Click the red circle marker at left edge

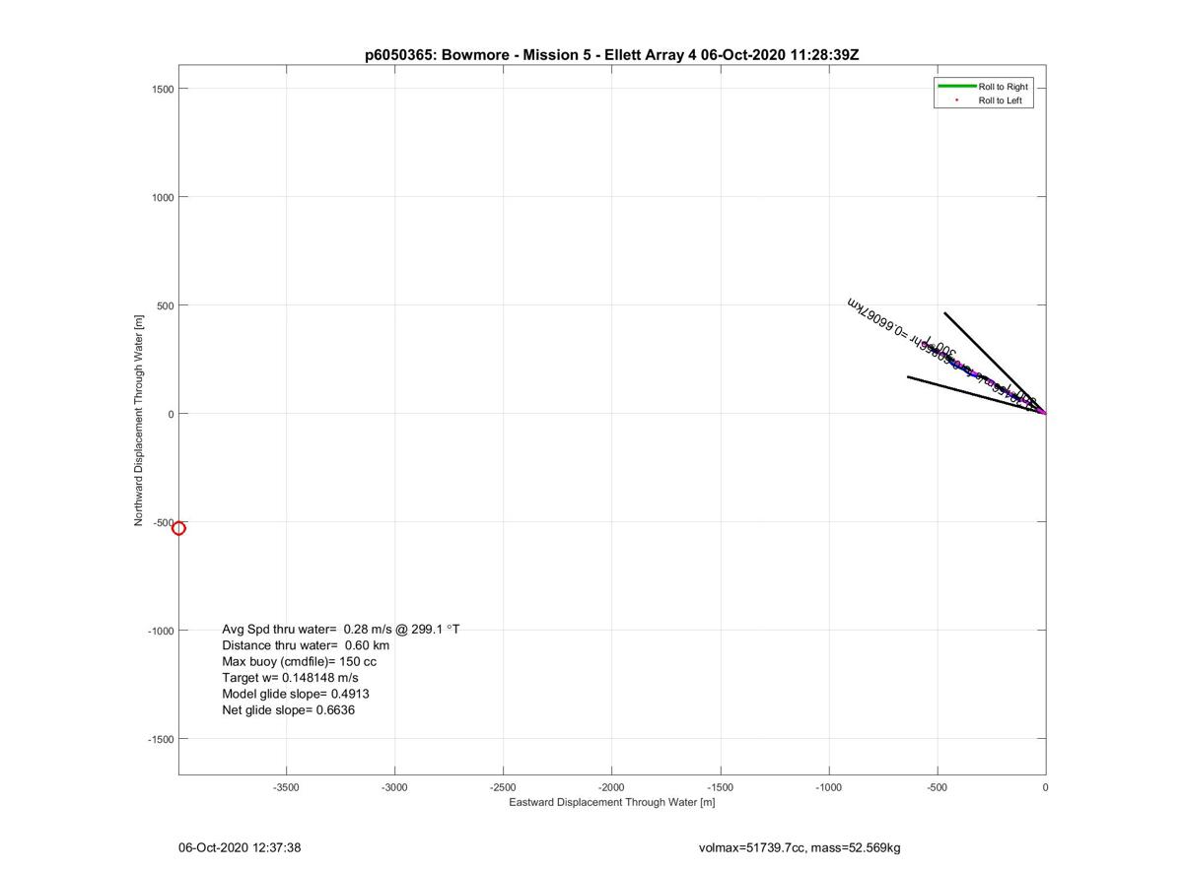[178, 528]
